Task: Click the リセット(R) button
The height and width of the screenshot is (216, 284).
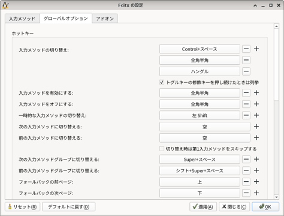Action: [x=23, y=206]
